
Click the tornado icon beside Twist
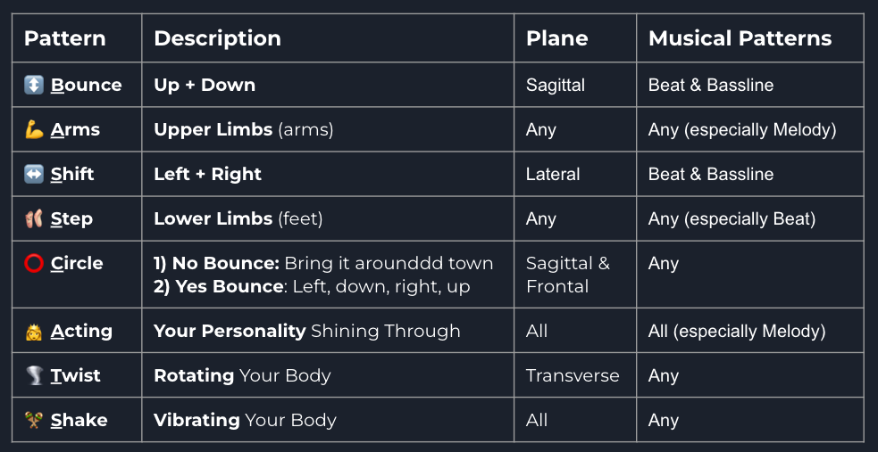(x=34, y=376)
